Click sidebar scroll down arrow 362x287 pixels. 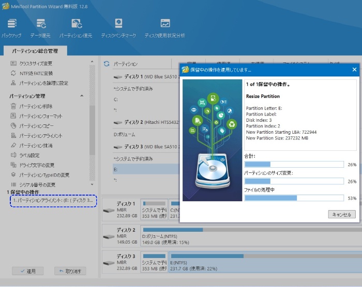pos(92,184)
